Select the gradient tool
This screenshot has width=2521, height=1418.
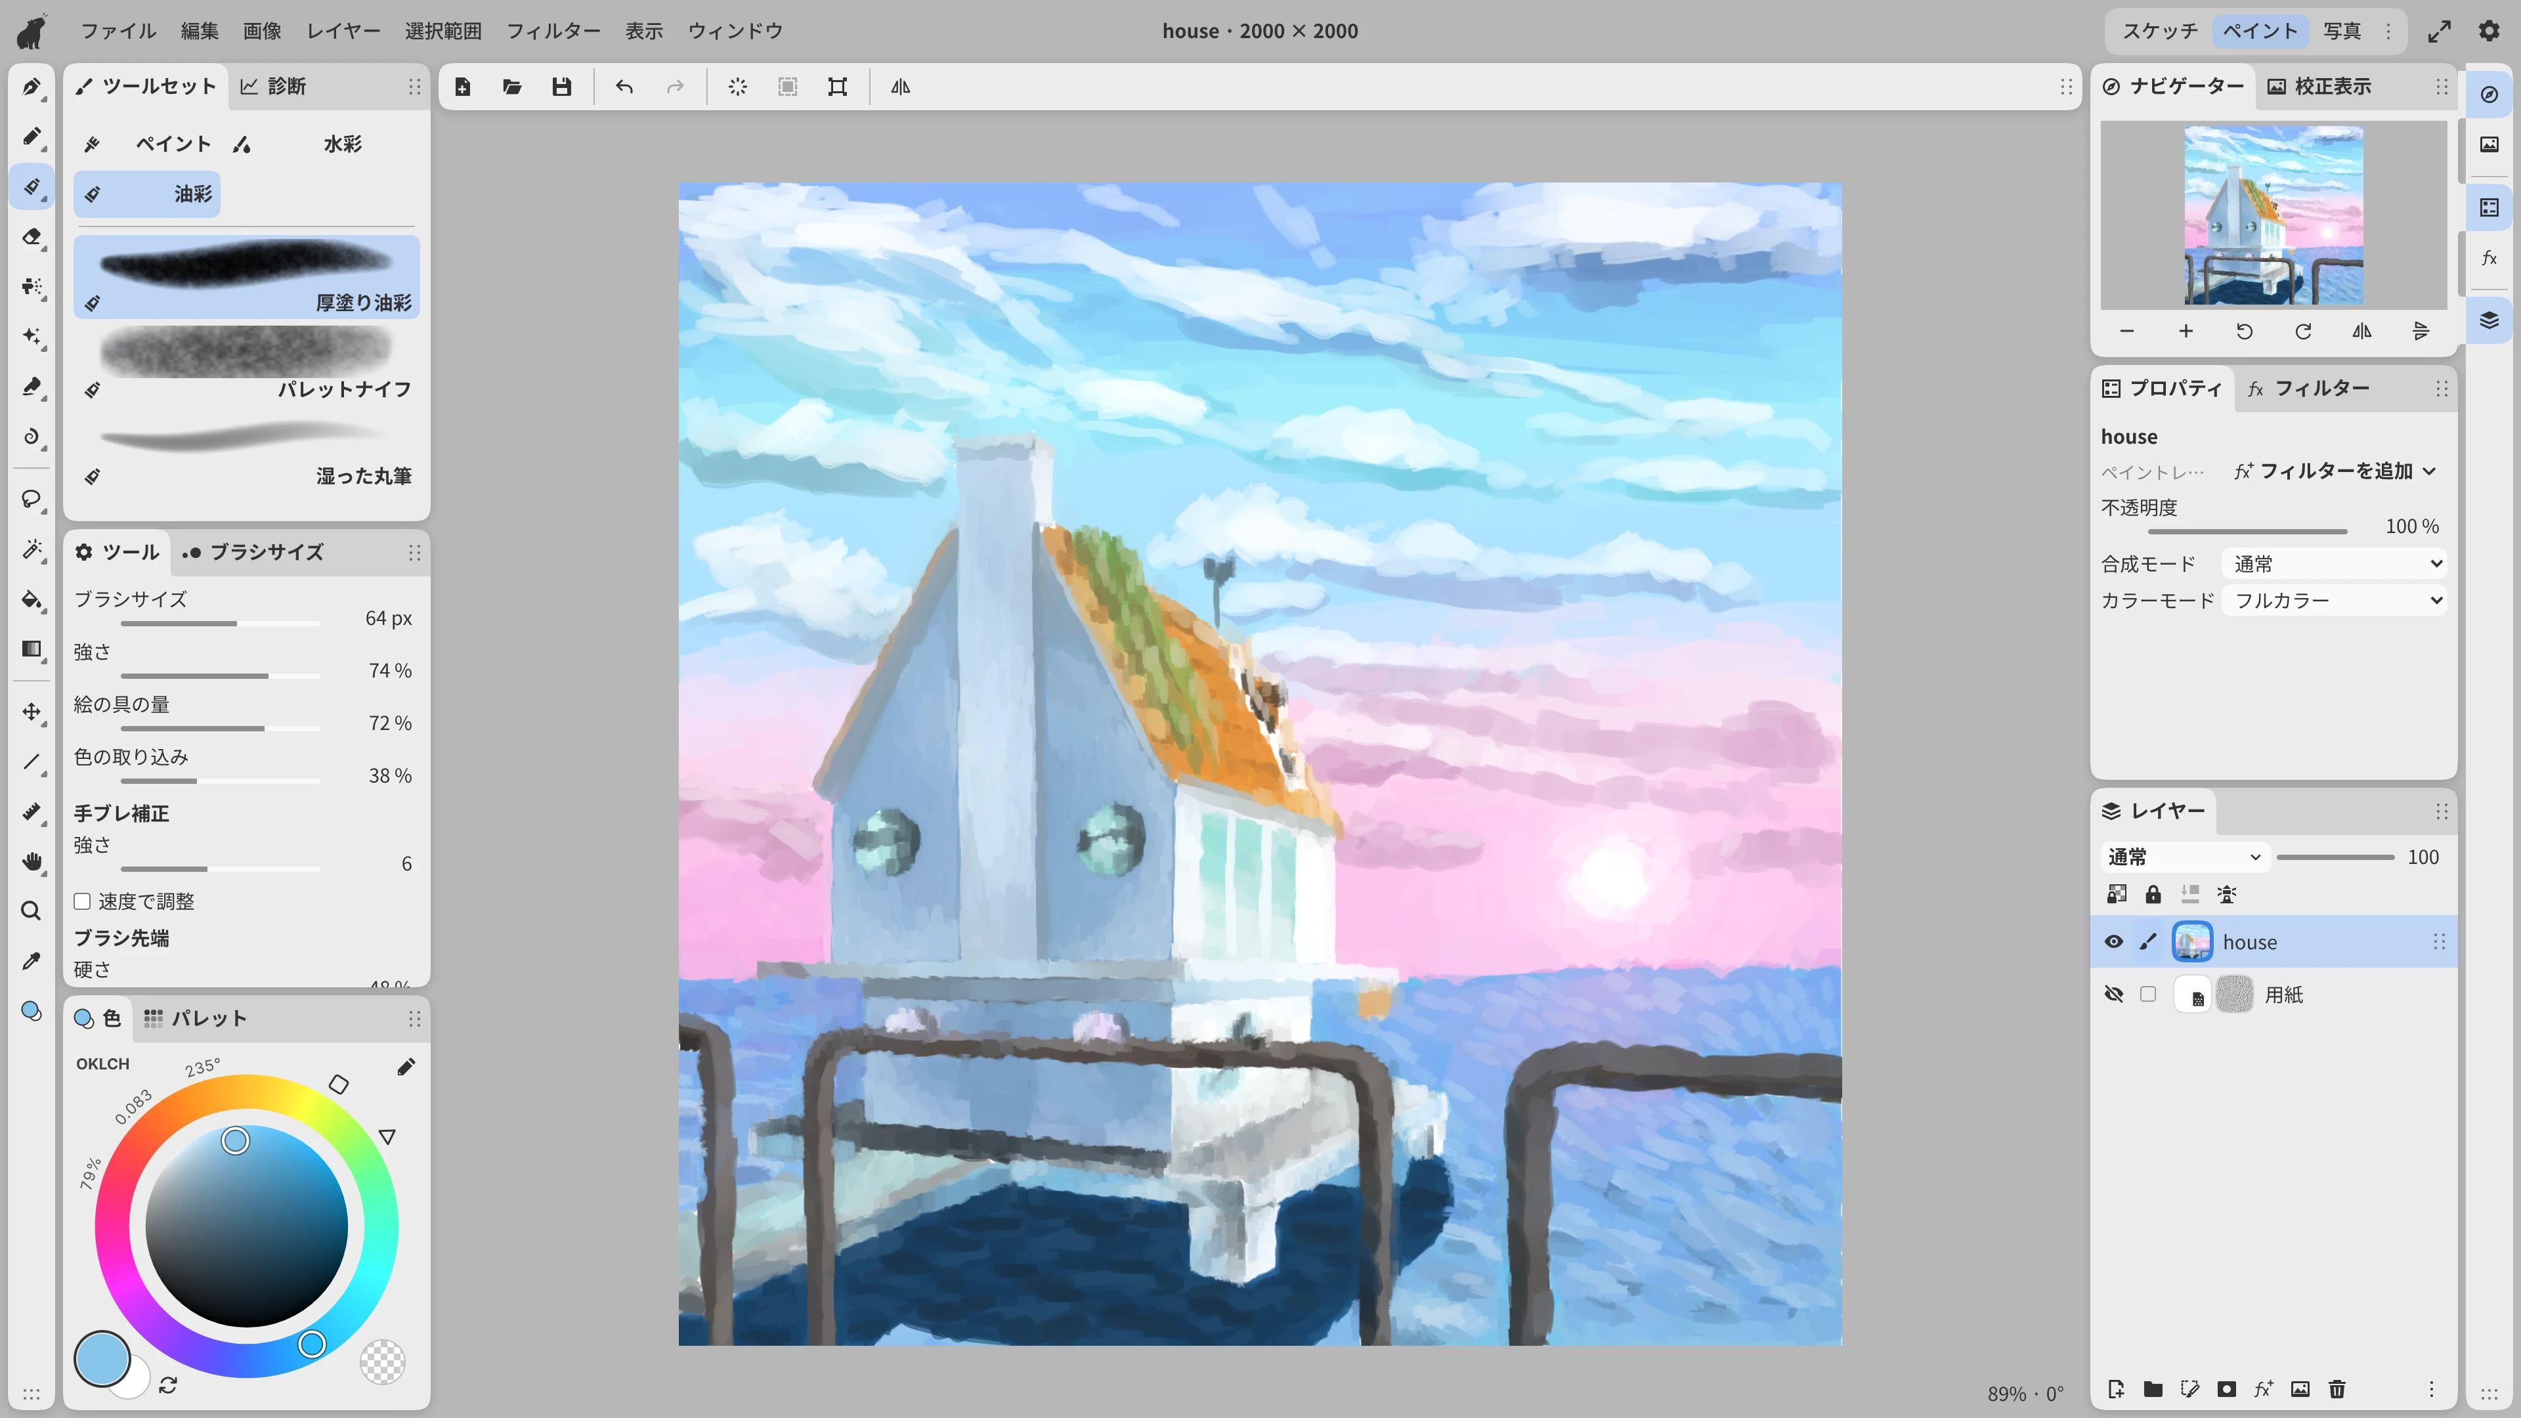pos(32,649)
